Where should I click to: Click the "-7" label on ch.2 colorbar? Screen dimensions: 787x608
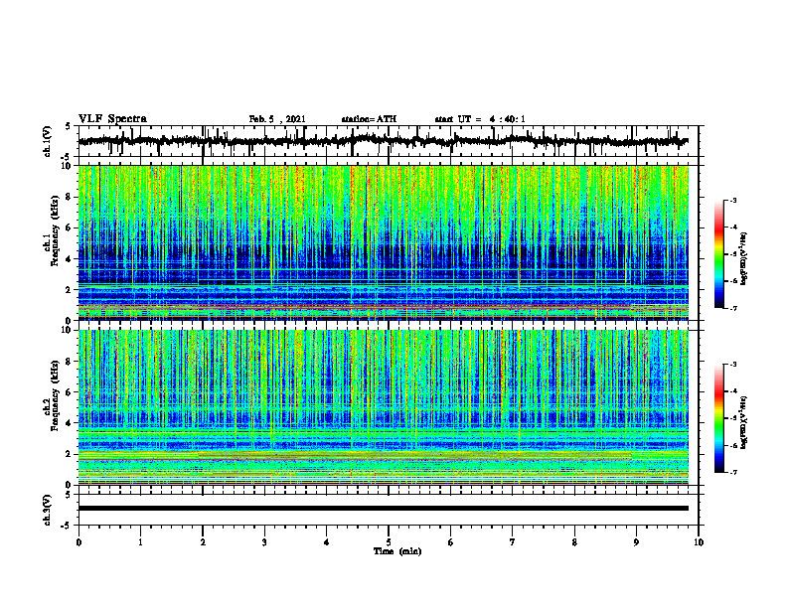(x=733, y=472)
